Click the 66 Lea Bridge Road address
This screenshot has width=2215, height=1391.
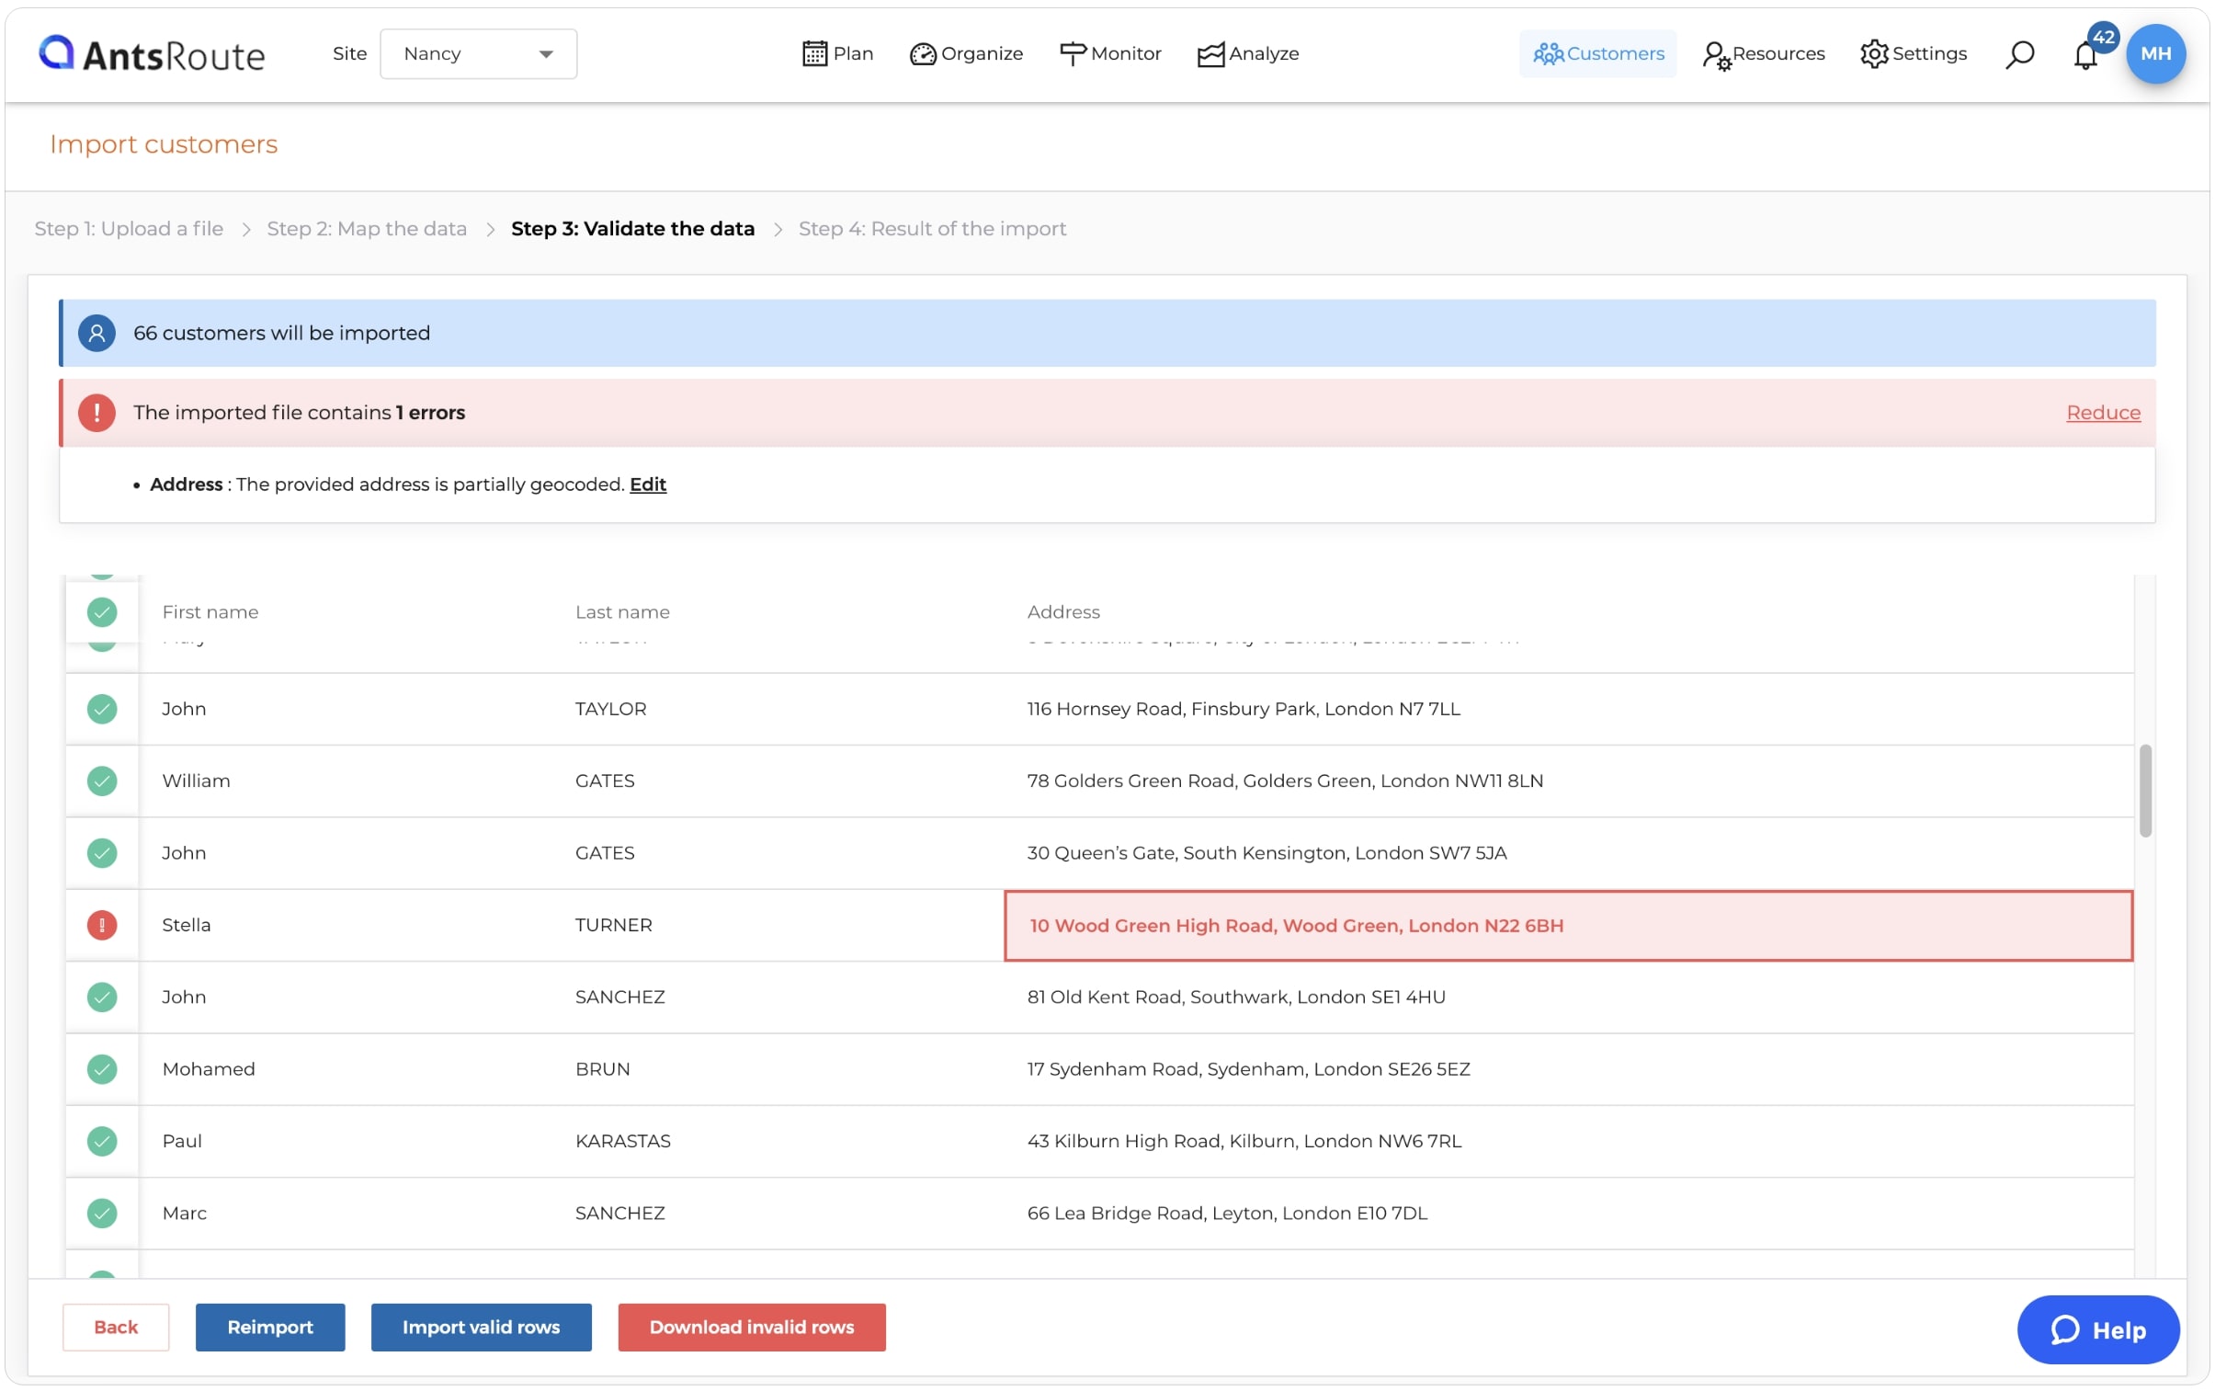pyautogui.click(x=1227, y=1213)
